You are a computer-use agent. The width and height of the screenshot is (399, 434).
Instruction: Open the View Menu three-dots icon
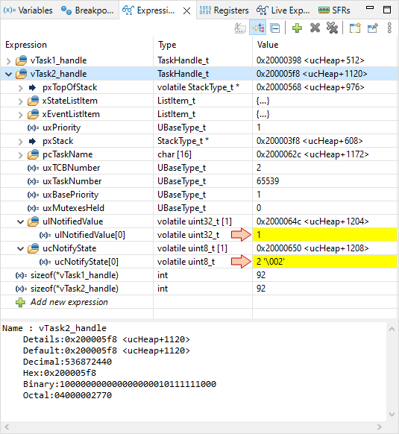pyautogui.click(x=389, y=28)
